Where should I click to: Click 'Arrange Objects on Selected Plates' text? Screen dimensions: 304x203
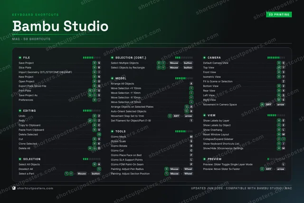coord(132,107)
